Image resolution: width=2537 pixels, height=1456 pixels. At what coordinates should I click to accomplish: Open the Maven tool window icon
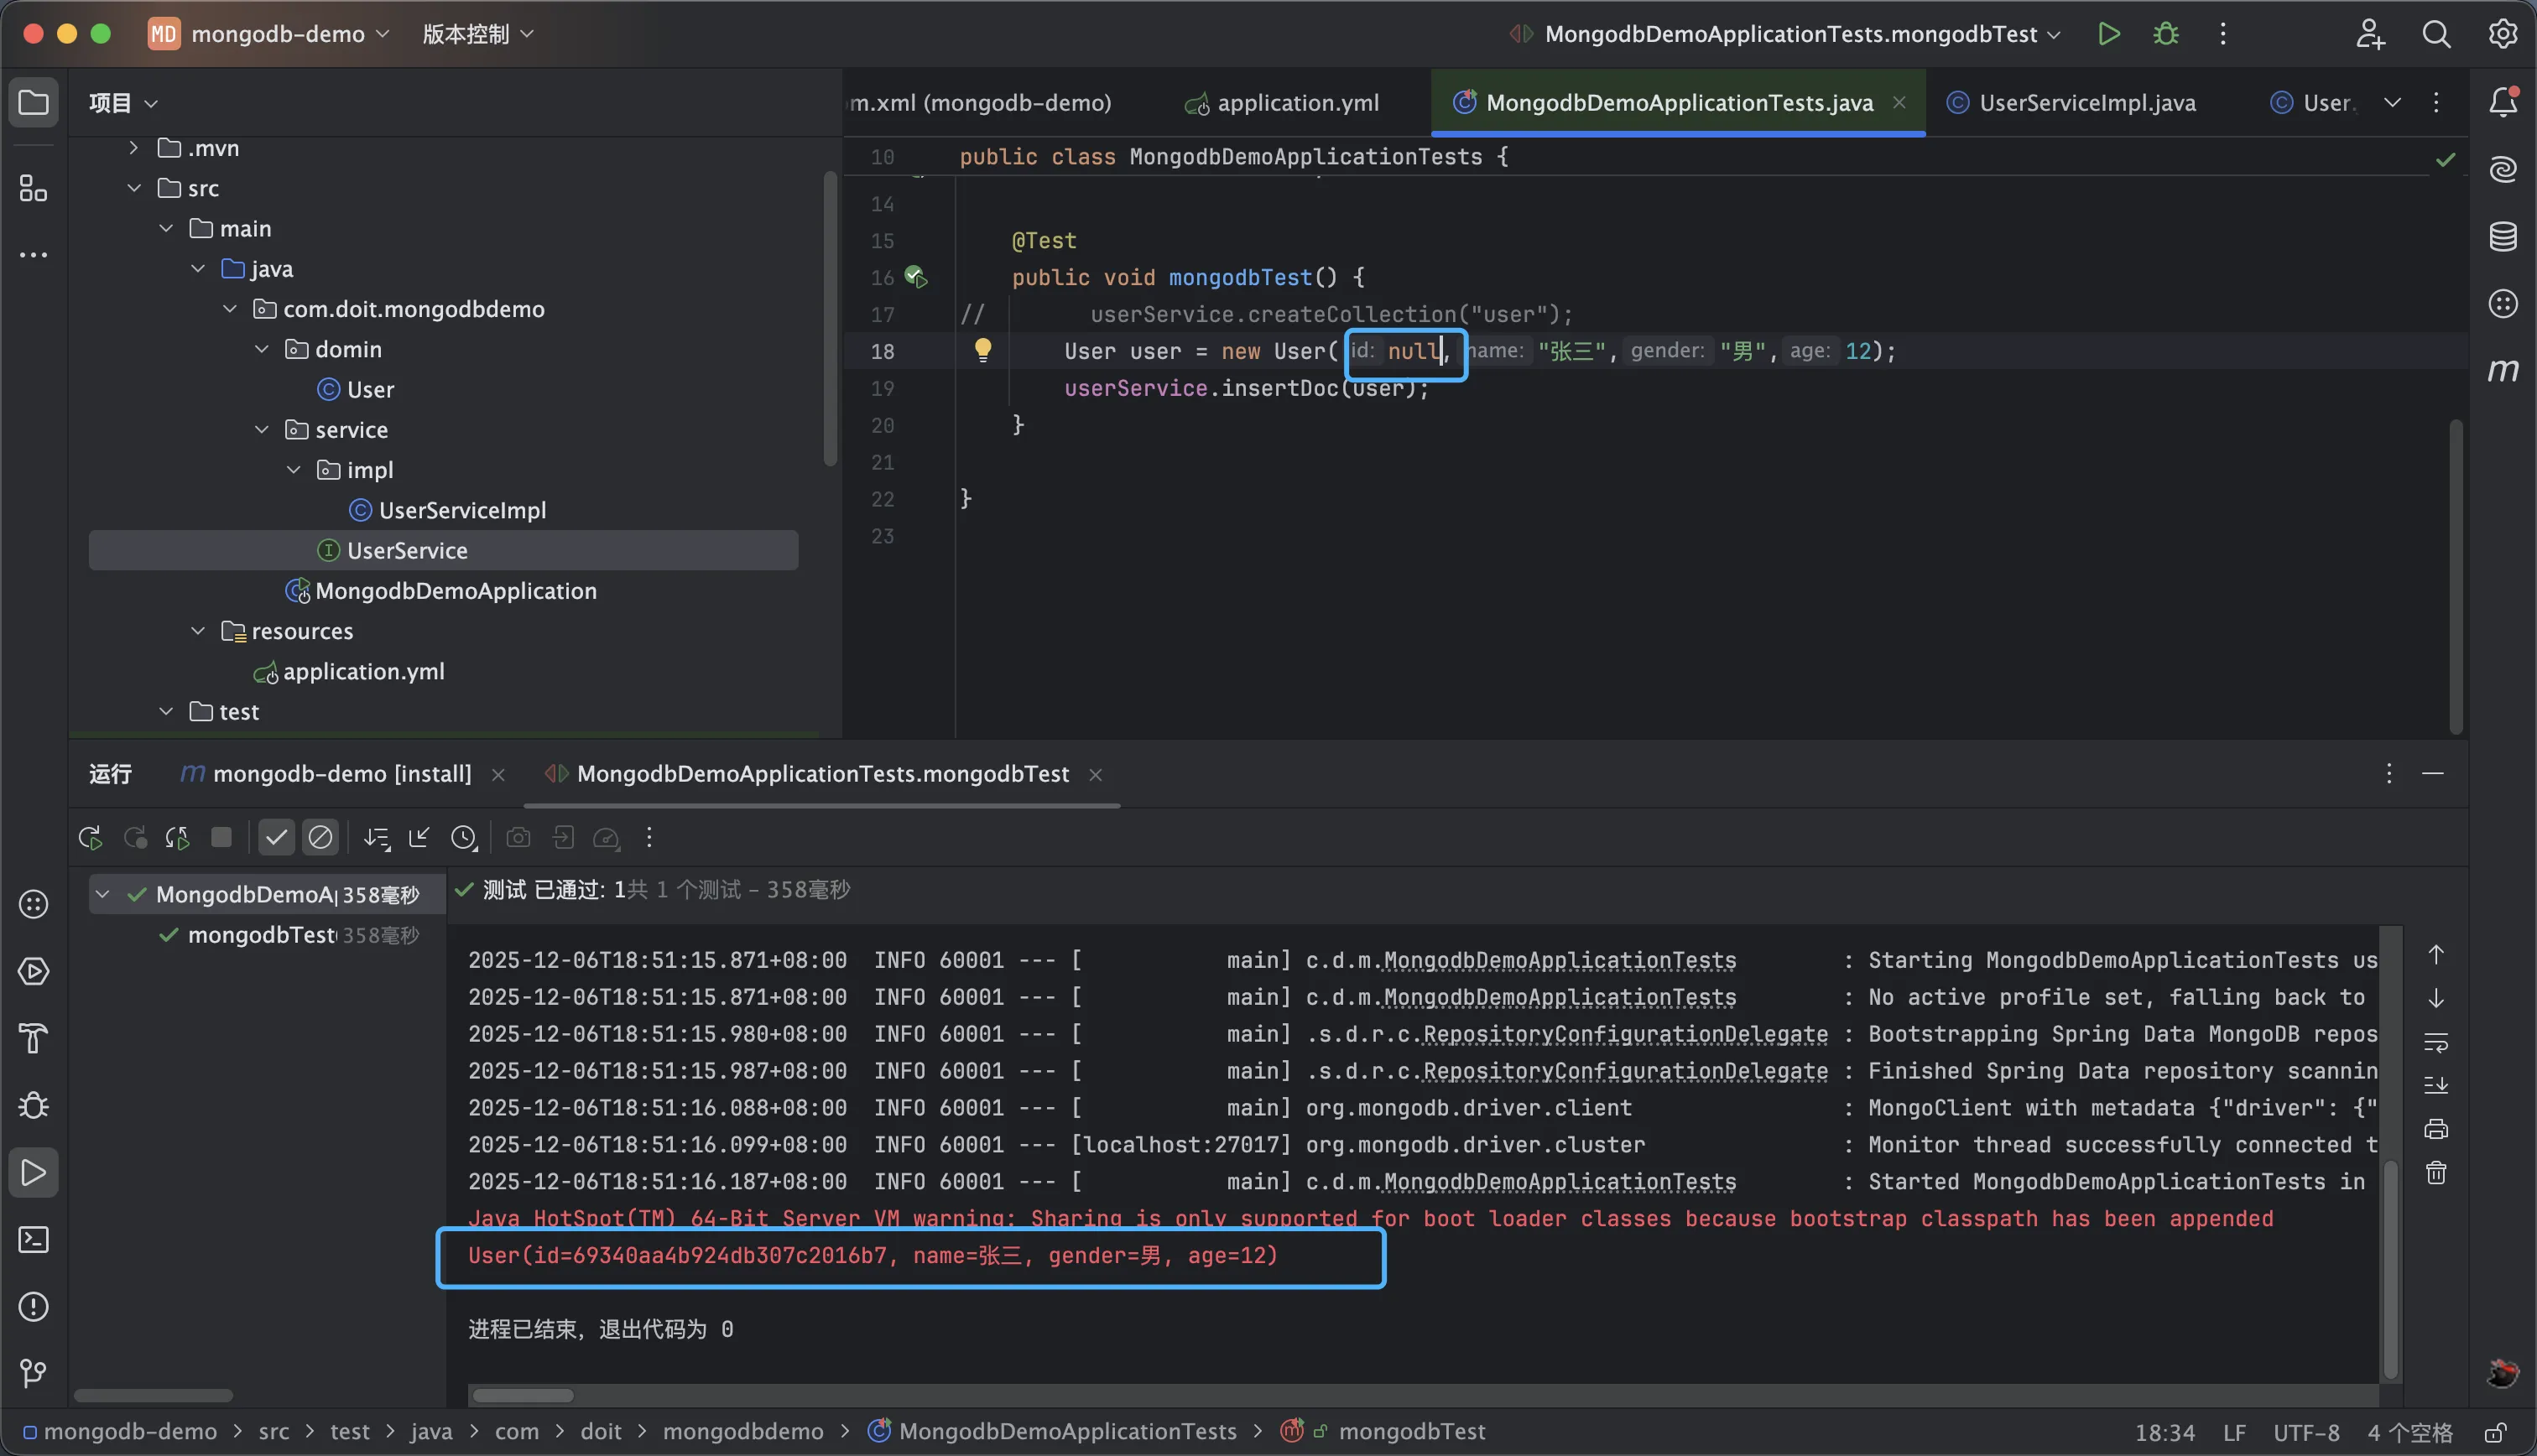tap(2502, 371)
